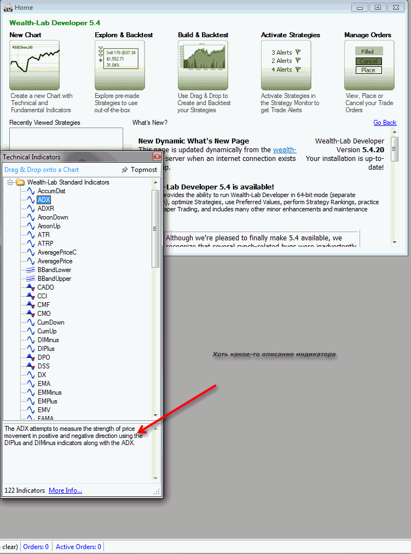The height and width of the screenshot is (554, 411).
Task: Click the Place order button image
Action: (368, 70)
